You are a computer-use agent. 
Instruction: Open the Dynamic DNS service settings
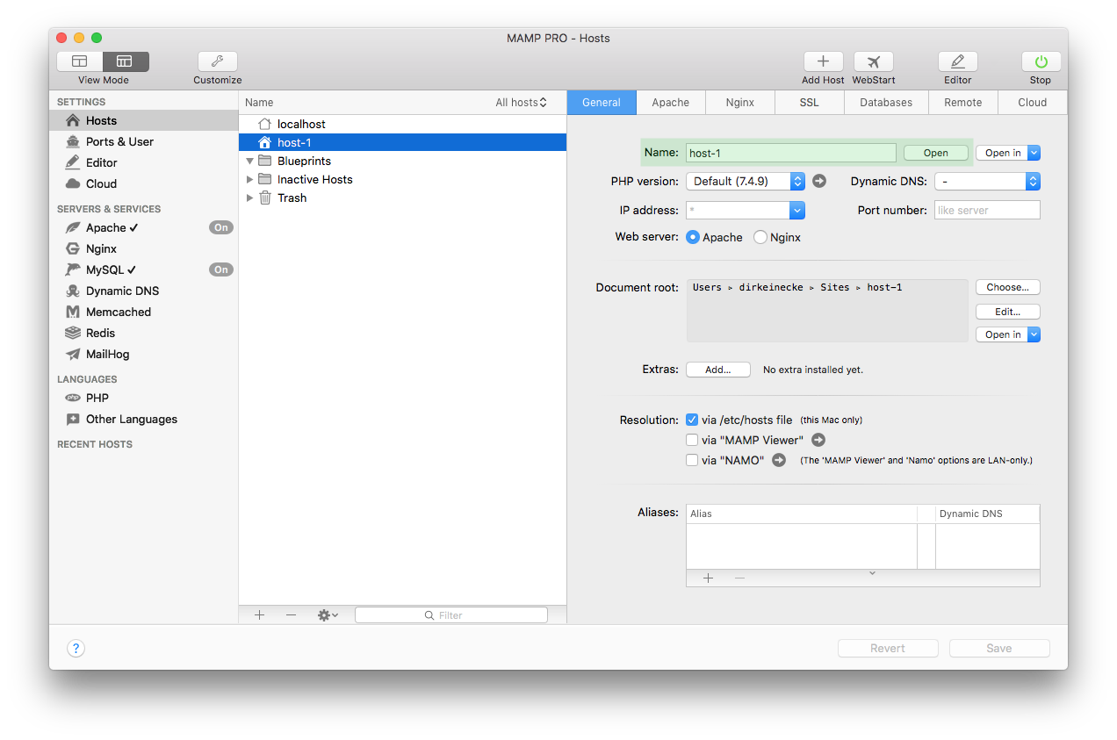[x=122, y=291]
